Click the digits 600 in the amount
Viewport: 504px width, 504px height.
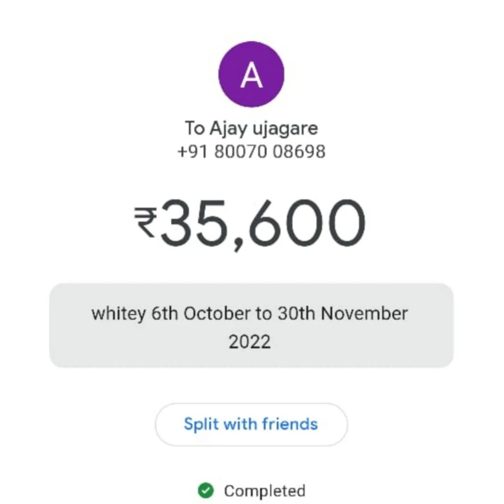click(x=308, y=224)
